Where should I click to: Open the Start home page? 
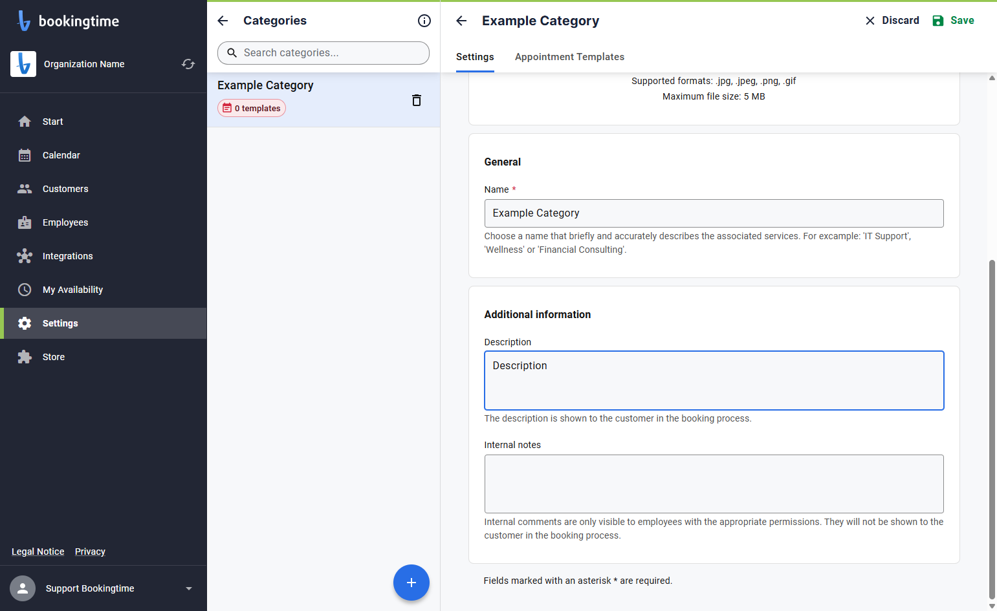(x=104, y=122)
